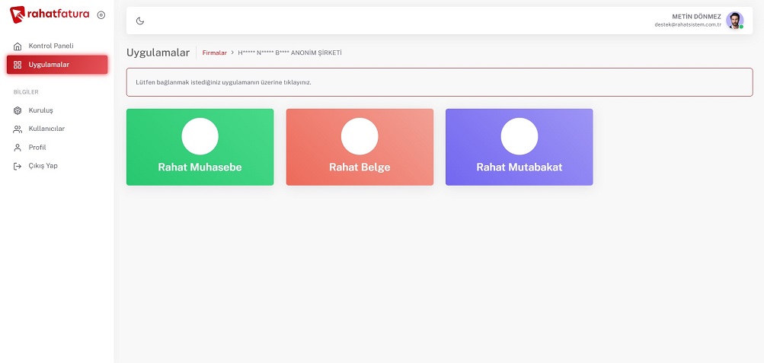Open the Rahat Mutabakat application card
The width and height of the screenshot is (764, 363).
click(x=519, y=147)
